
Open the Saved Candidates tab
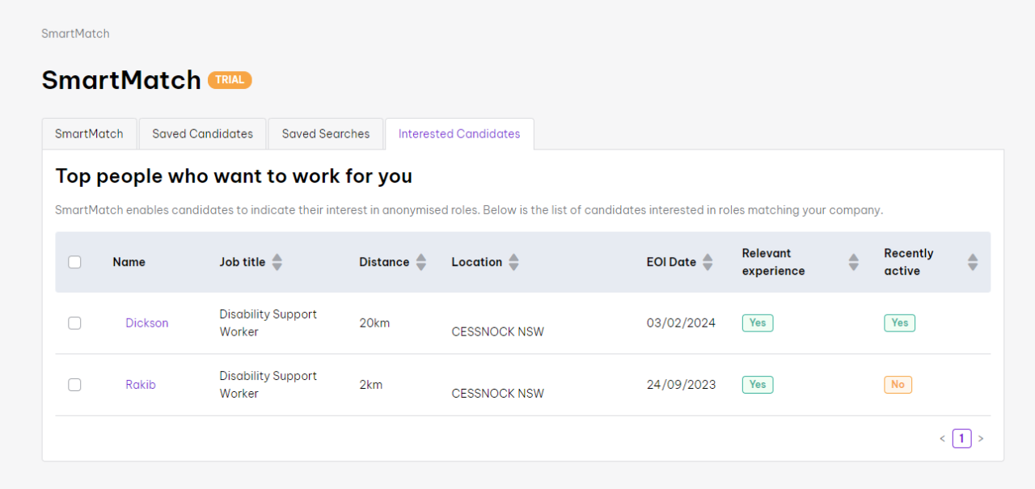[x=202, y=134]
